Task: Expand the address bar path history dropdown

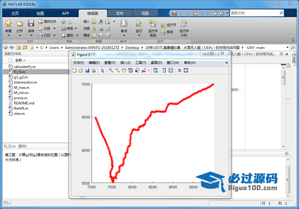Action: (287, 47)
